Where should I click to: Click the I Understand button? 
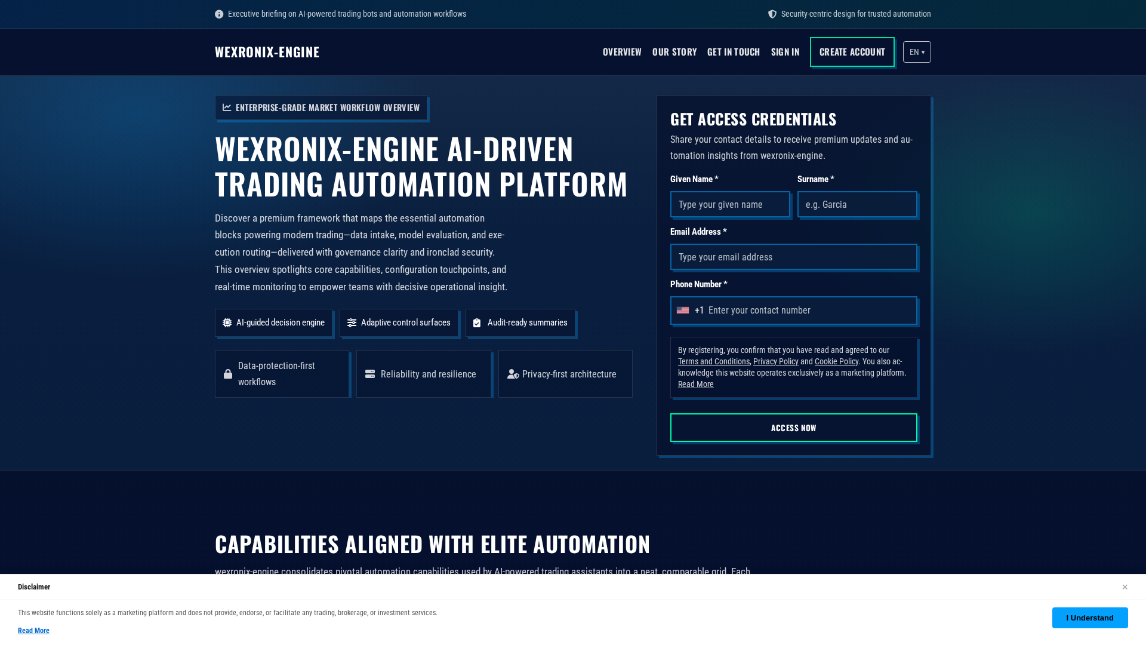pos(1090,618)
